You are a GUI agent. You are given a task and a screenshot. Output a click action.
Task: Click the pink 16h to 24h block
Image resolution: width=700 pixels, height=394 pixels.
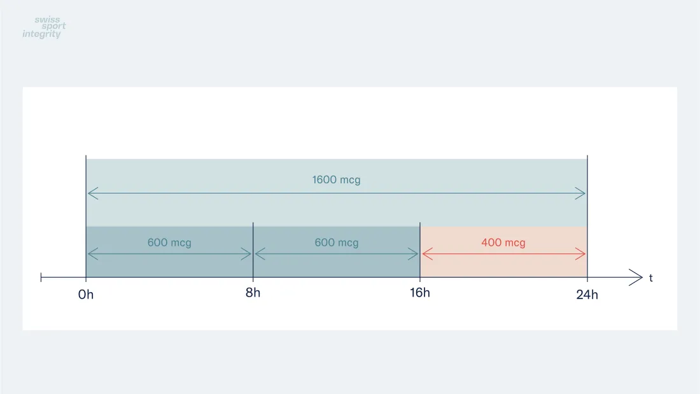(503, 251)
